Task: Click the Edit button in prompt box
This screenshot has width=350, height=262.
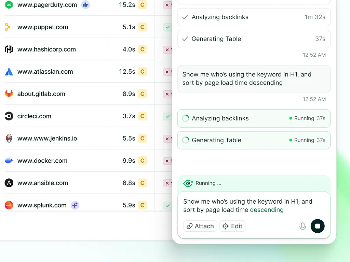Action: tap(232, 226)
